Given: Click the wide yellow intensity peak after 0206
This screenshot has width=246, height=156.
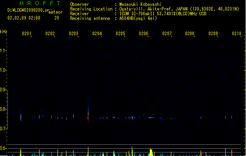Looking at the screenshot, I should pos(151,152).
